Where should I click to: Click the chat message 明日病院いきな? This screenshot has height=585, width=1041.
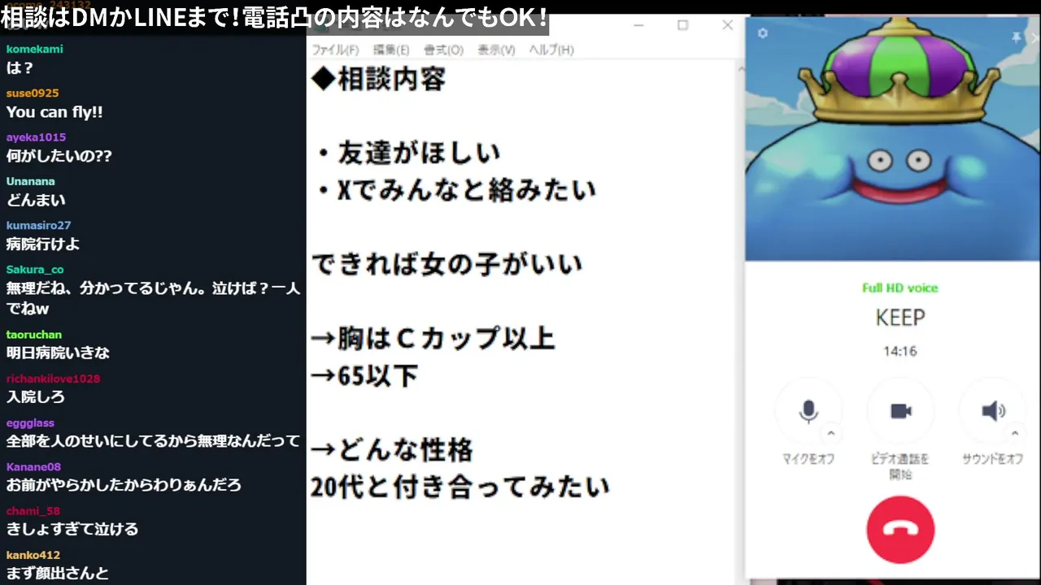(58, 353)
